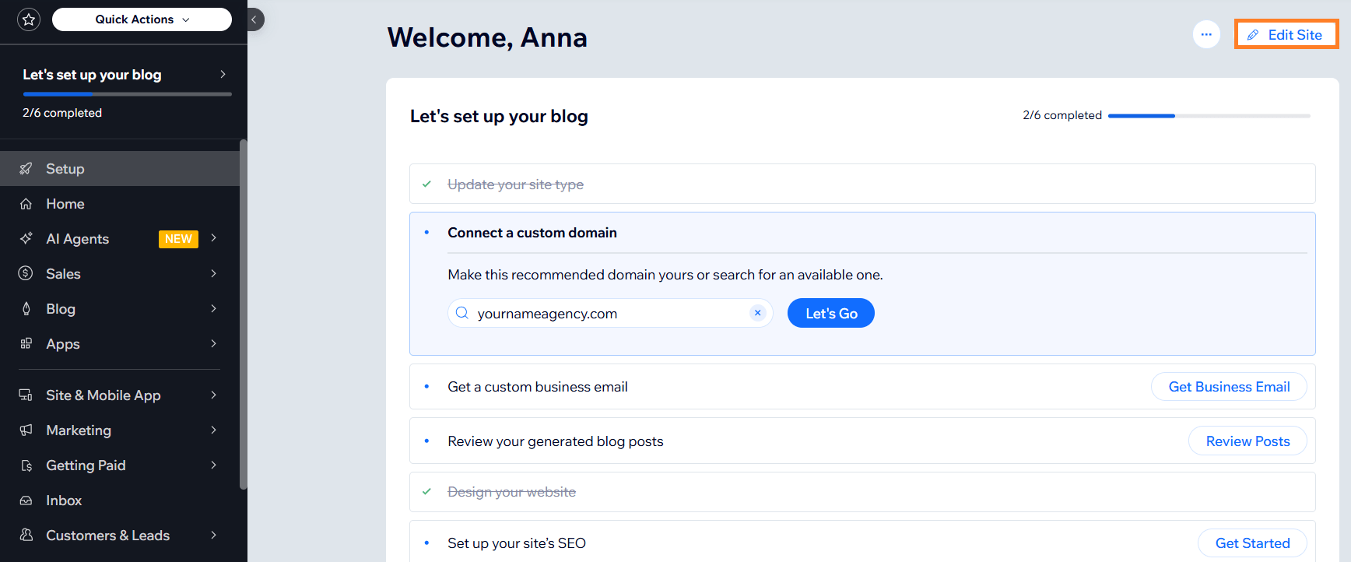The height and width of the screenshot is (562, 1351).
Task: Select Getting Paid in sidebar
Action: pos(86,465)
